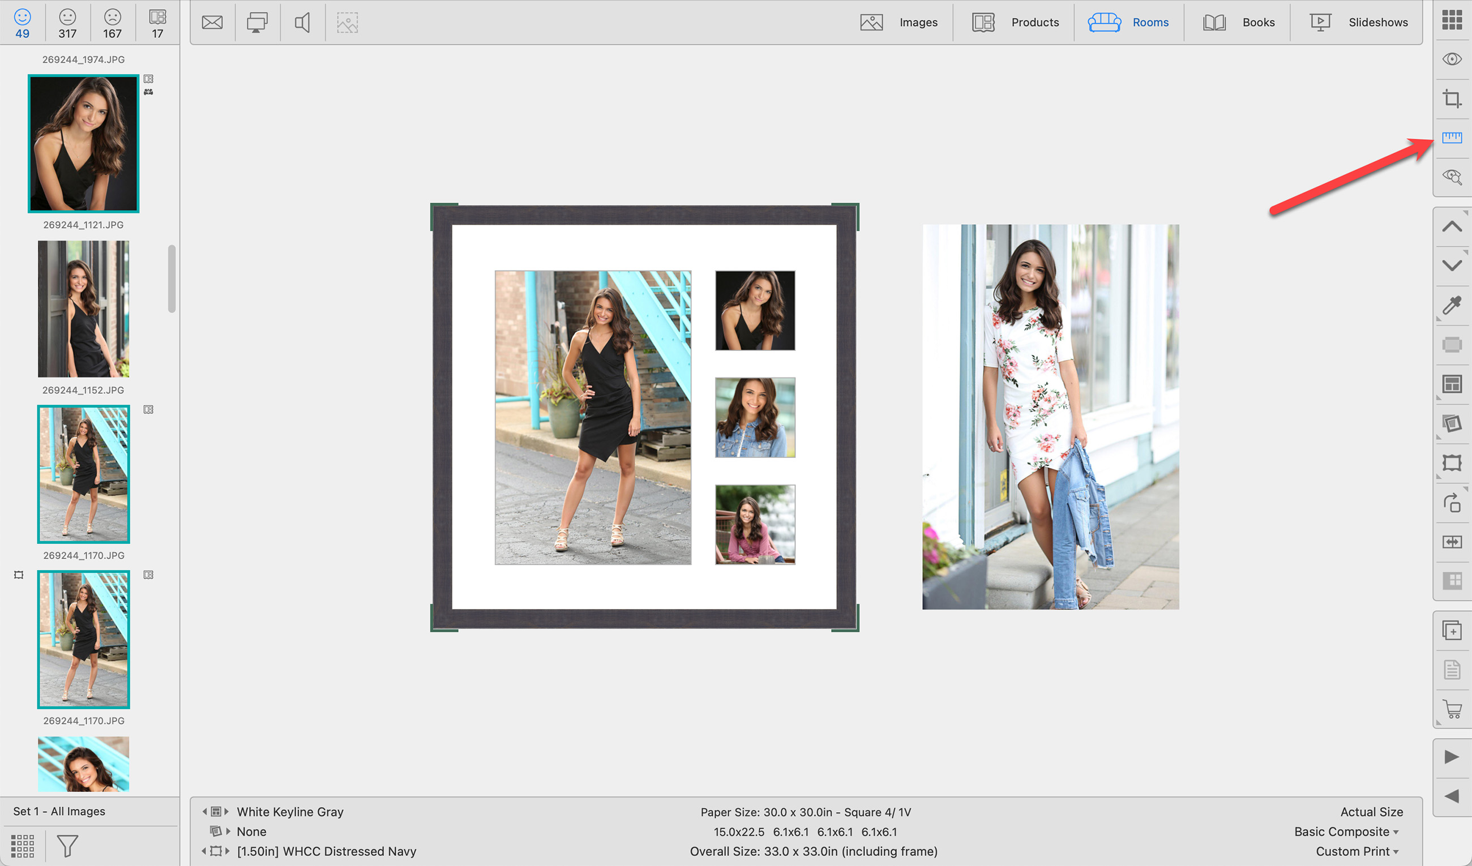The width and height of the screenshot is (1472, 866).
Task: Select the crop tool icon
Action: tap(1452, 98)
